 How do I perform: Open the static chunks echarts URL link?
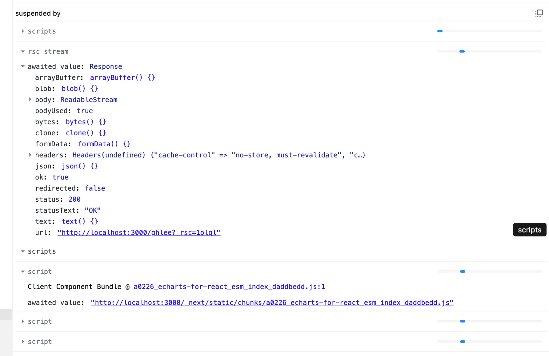click(x=272, y=303)
